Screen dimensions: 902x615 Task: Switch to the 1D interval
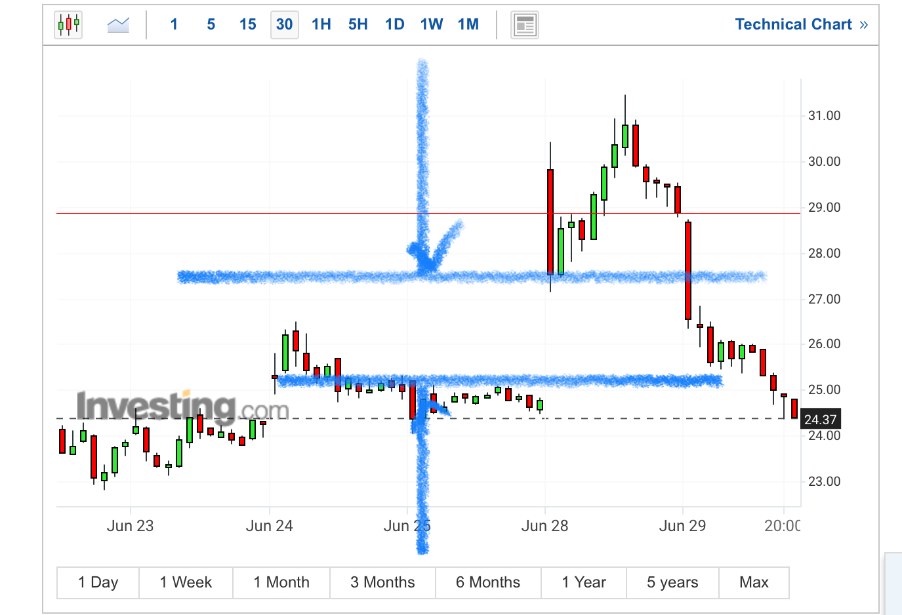point(395,25)
